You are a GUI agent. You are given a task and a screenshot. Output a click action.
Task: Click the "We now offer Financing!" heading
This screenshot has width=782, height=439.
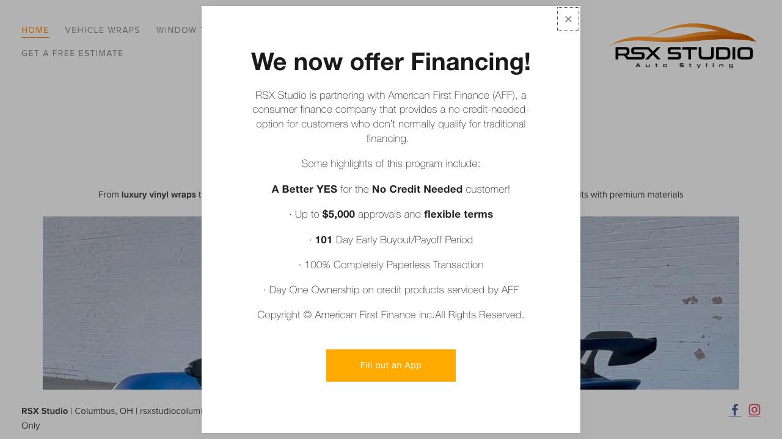(391, 62)
